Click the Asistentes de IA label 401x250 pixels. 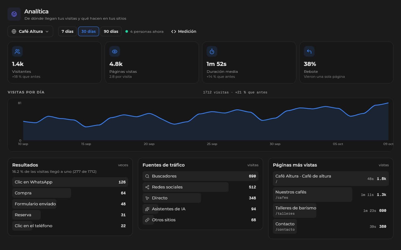(x=169, y=209)
